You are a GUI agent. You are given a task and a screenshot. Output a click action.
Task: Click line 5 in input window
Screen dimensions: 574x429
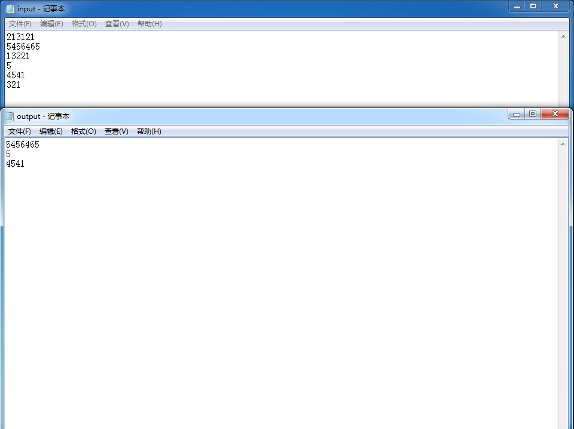tap(9, 66)
